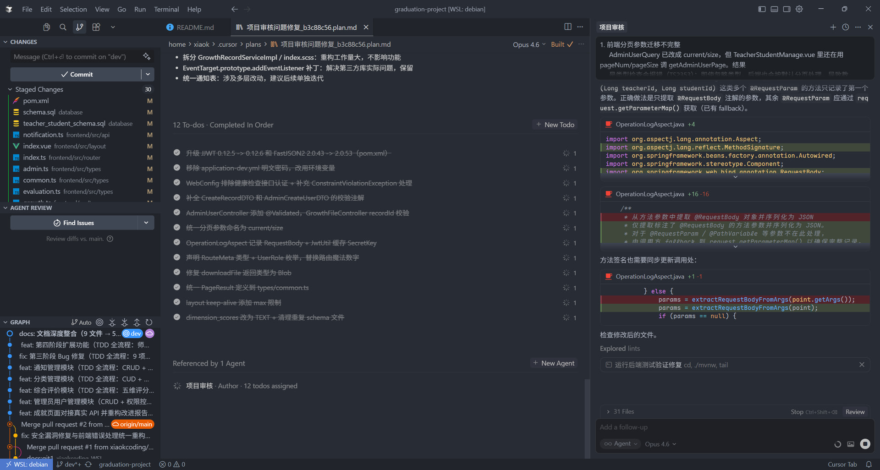The width and height of the screenshot is (880, 470).
Task: Open new chat with plus icon
Action: point(833,27)
